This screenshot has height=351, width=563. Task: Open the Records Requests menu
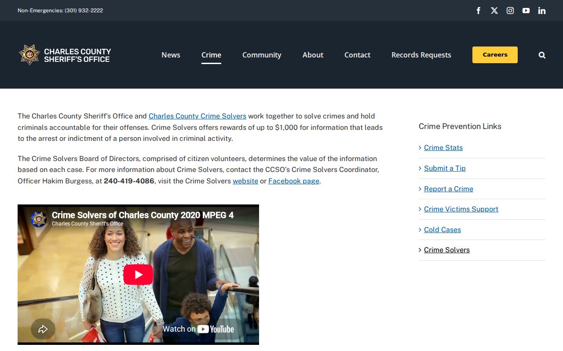point(421,55)
